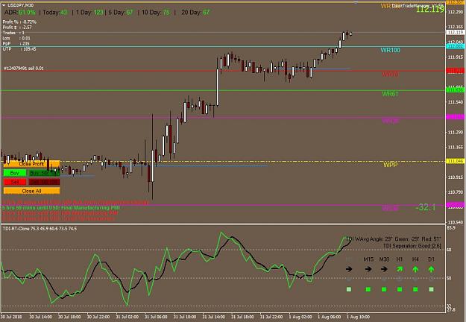This screenshot has width=466, height=322.
Task: Click the 1 Aug 10:00 time label
Action: 358,317
